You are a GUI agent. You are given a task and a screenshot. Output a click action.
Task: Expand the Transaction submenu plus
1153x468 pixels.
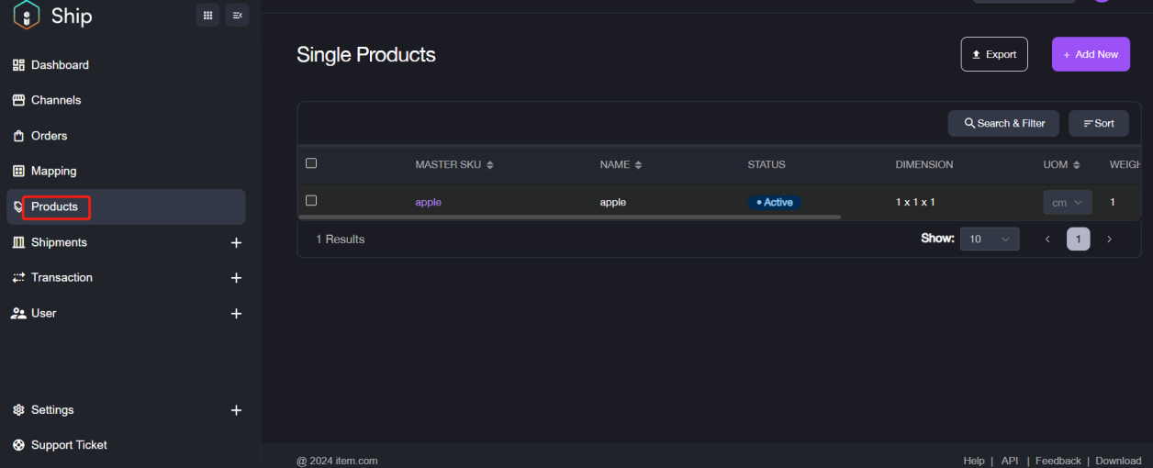(x=236, y=278)
